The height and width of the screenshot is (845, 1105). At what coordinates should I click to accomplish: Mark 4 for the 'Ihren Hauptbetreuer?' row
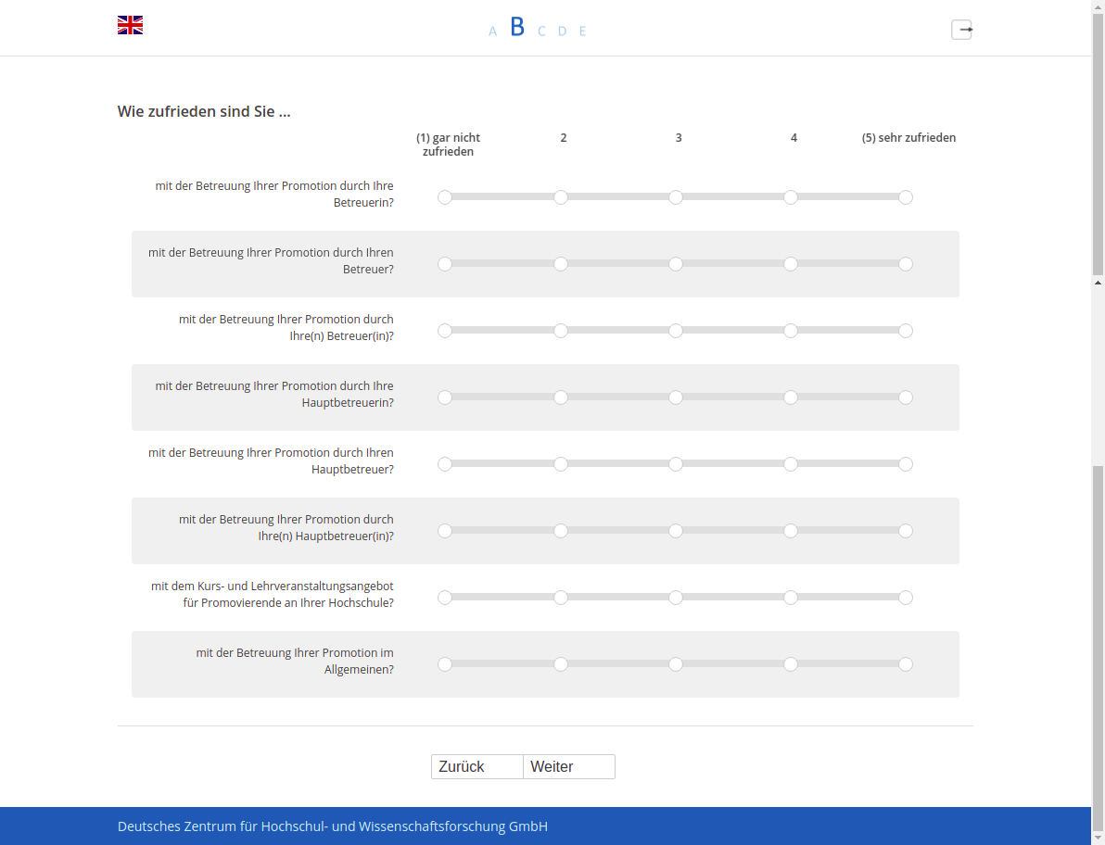(x=791, y=464)
